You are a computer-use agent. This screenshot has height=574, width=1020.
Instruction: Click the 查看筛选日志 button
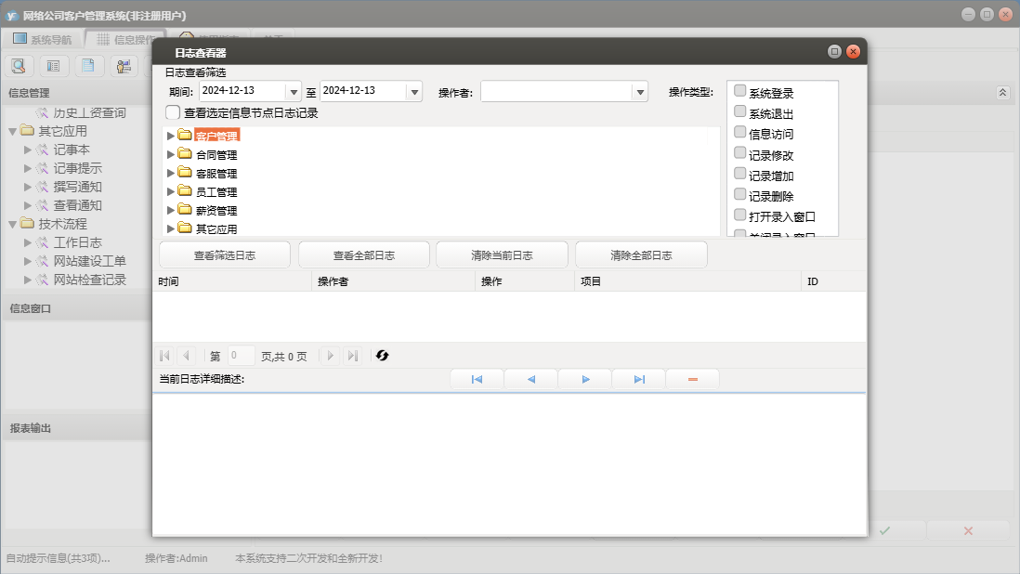point(225,255)
